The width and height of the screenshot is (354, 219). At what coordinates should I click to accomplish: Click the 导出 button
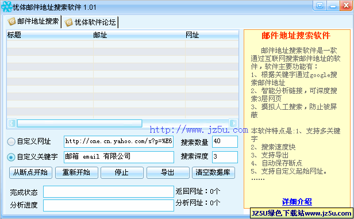coord(168,172)
